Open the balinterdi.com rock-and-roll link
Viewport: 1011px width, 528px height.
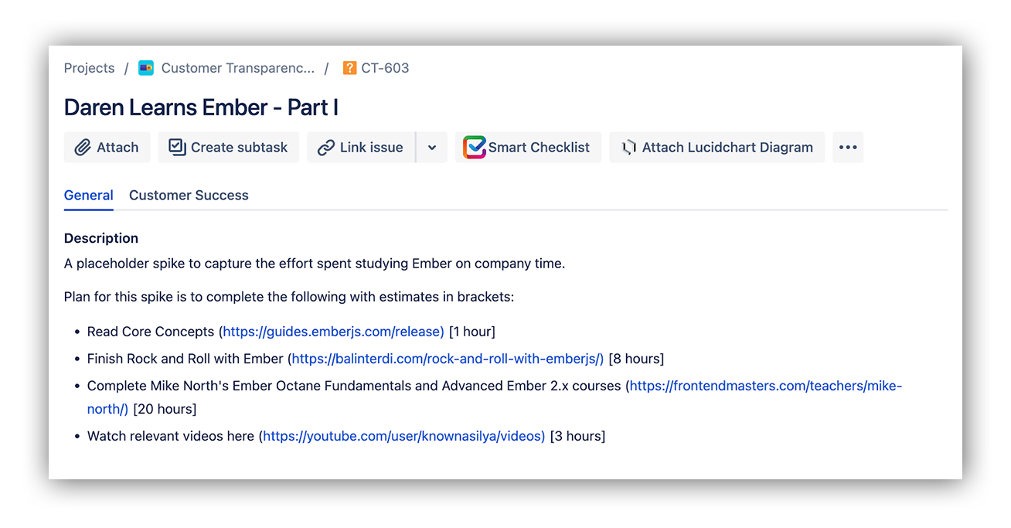[x=448, y=359]
